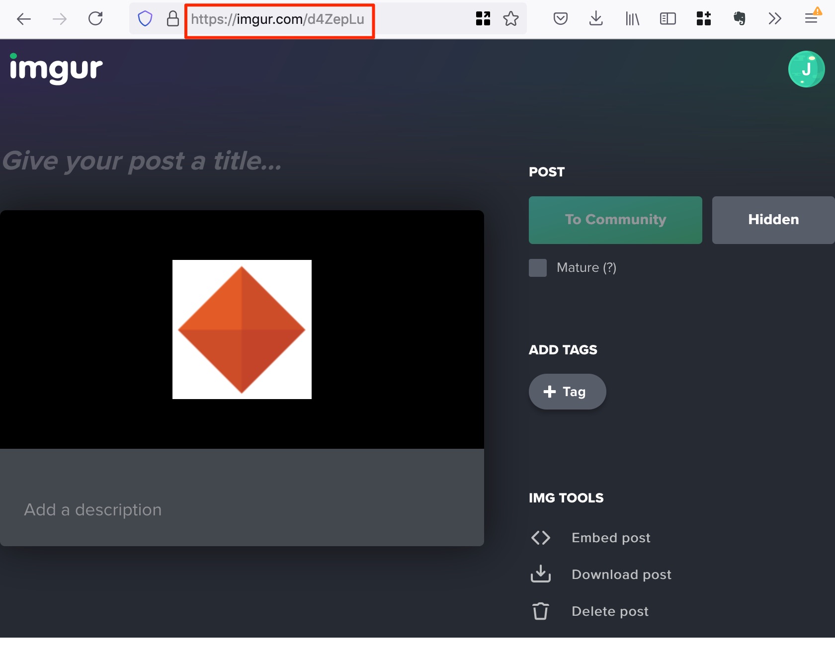Toggle the sidebar view icon

coord(668,19)
